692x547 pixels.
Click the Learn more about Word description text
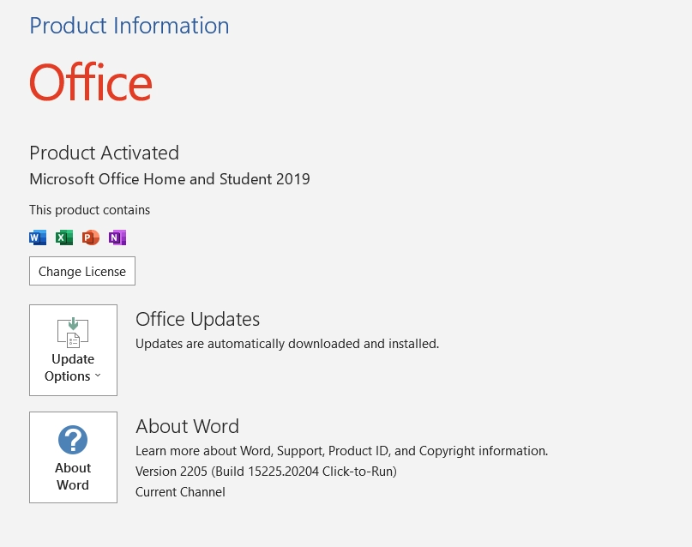pyautogui.click(x=342, y=450)
